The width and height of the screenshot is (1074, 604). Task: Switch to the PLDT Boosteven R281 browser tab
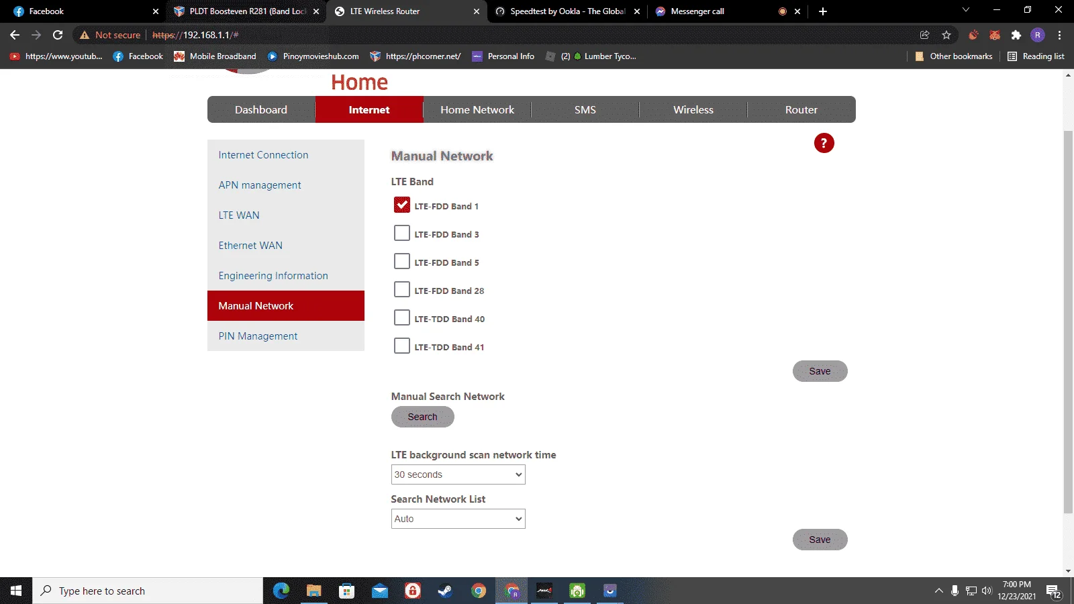point(246,11)
